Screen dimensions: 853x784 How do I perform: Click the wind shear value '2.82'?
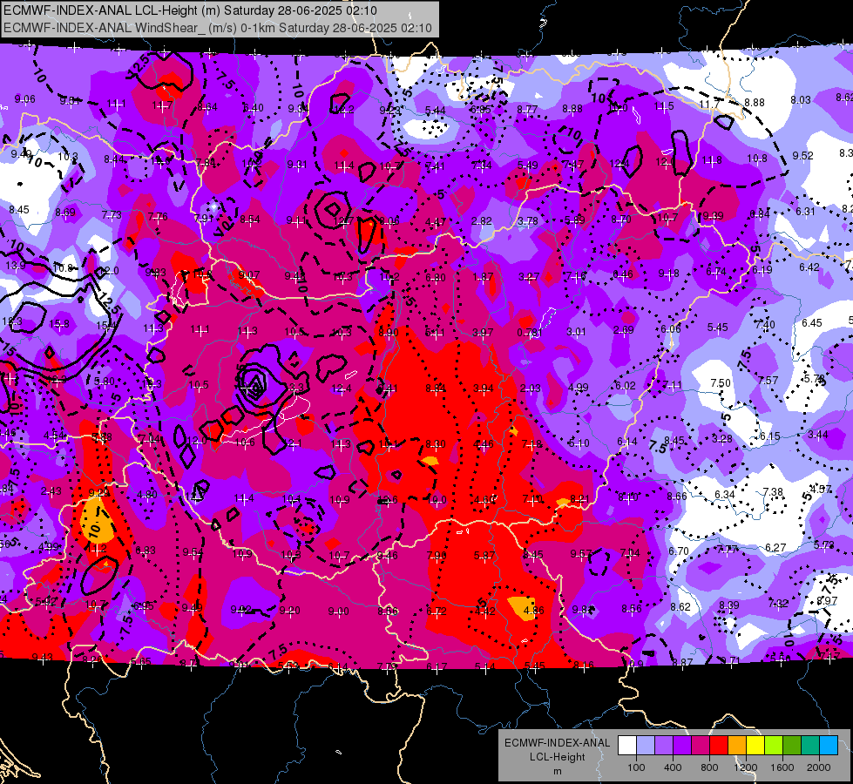[x=482, y=221]
